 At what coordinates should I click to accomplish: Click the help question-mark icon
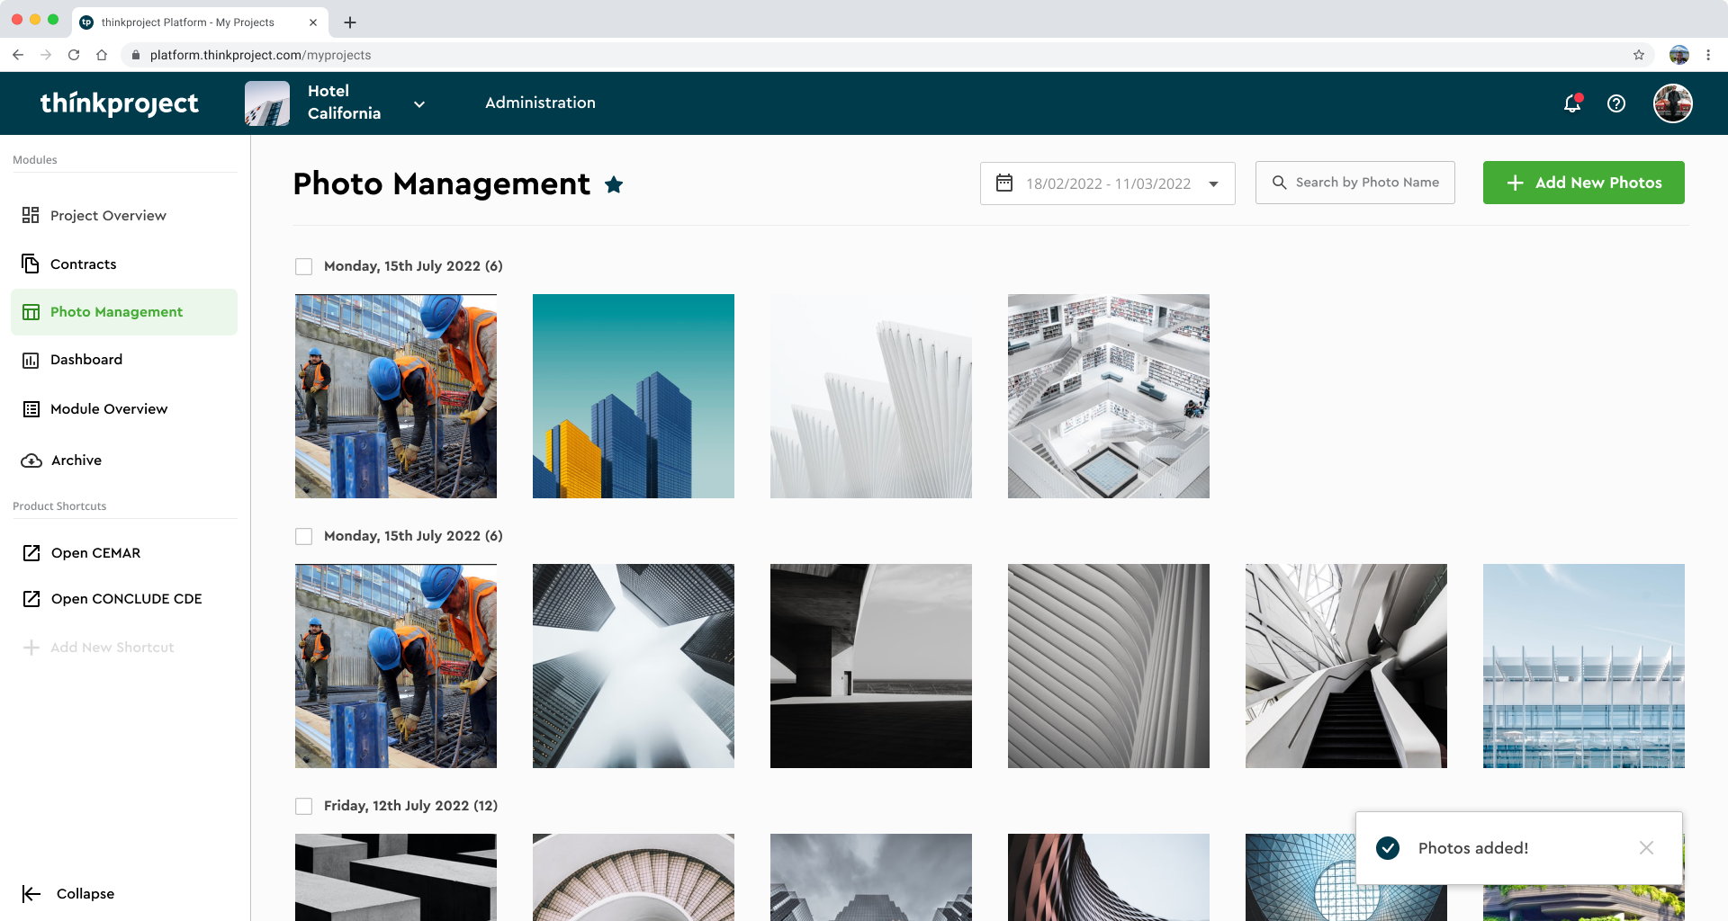[1616, 103]
